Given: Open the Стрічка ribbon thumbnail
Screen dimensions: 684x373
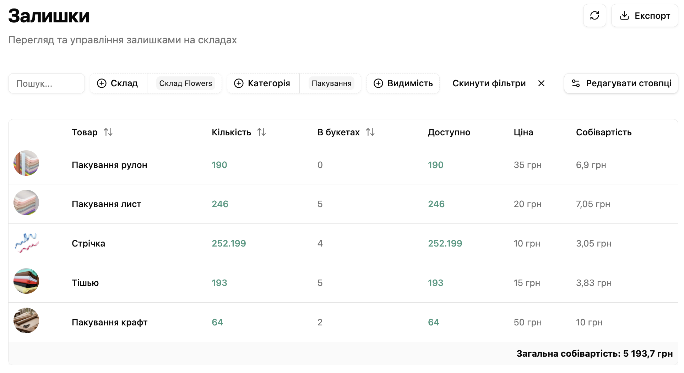Looking at the screenshot, I should tap(26, 242).
